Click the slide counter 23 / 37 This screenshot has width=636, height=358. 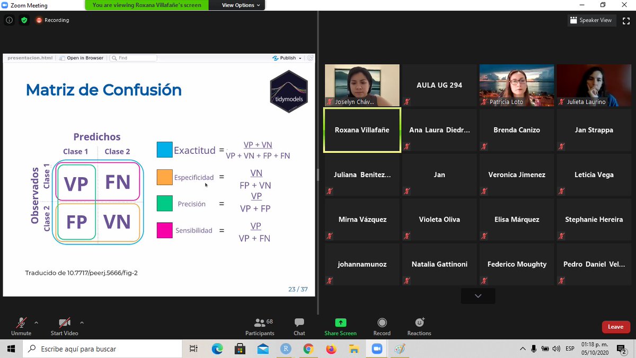tap(297, 289)
